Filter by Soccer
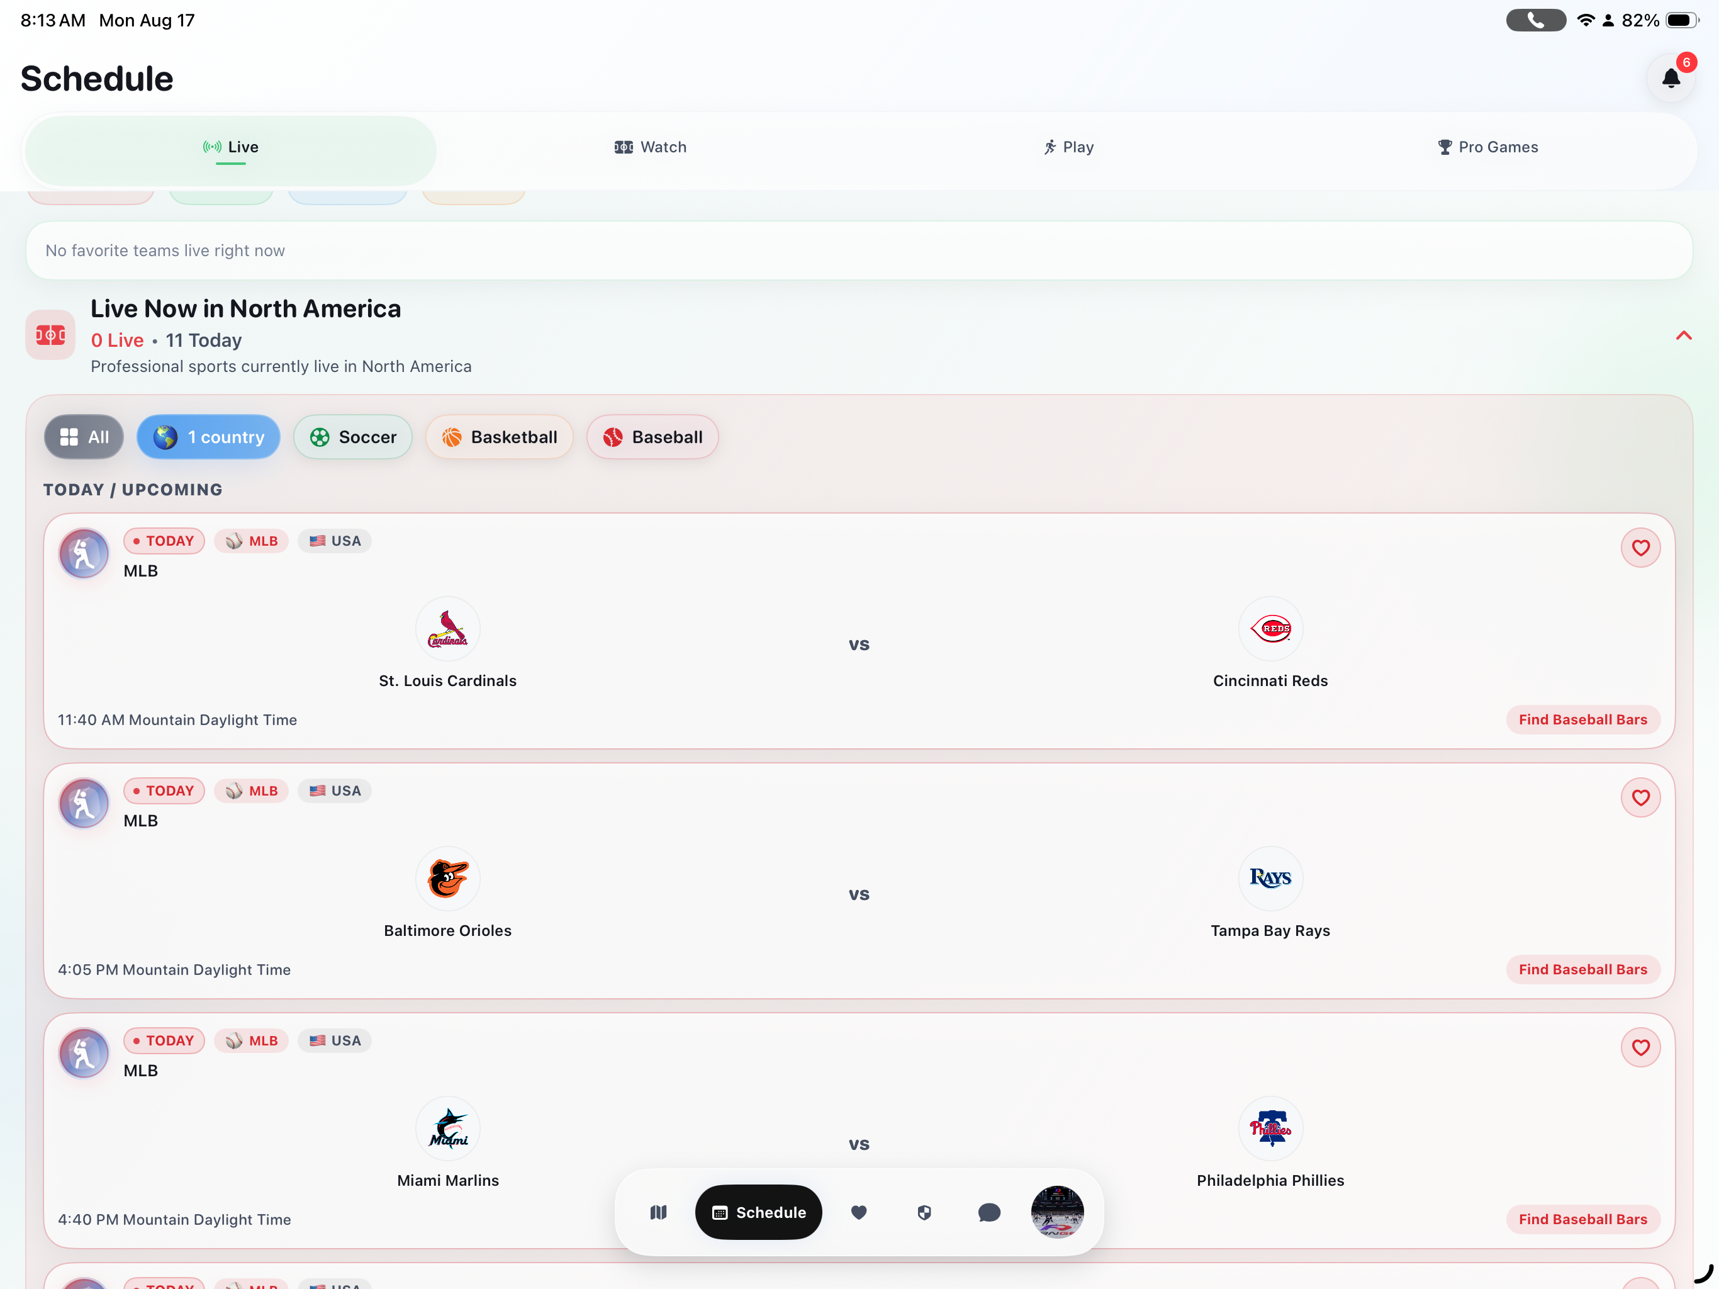The image size is (1719, 1289). pos(353,437)
